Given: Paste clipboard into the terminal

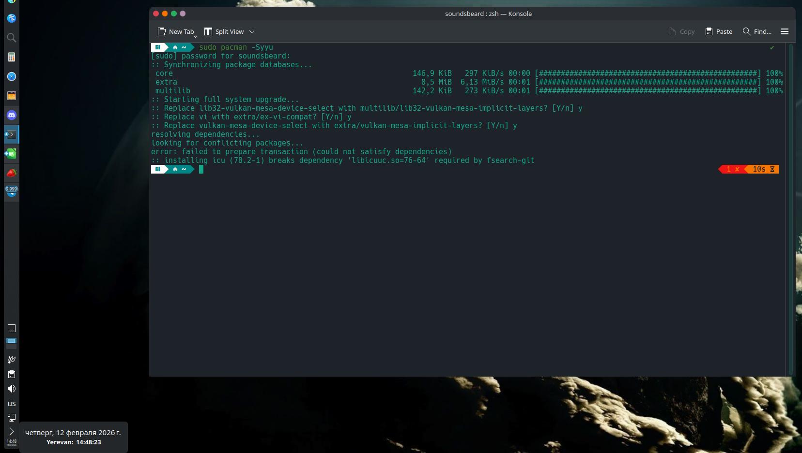Looking at the screenshot, I should 719,31.
